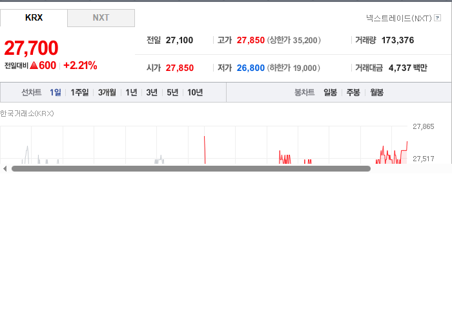
Task: Select the 1주일 line chart period
Action: click(79, 92)
